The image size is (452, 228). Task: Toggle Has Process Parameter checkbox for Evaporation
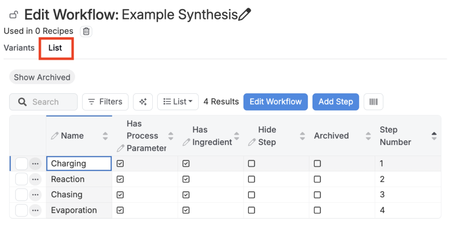[x=120, y=210]
